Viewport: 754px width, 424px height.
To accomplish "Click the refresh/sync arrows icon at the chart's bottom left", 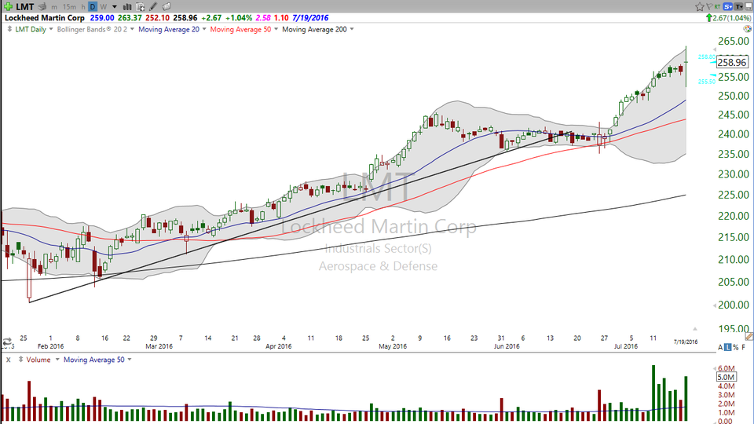I will coord(7,343).
